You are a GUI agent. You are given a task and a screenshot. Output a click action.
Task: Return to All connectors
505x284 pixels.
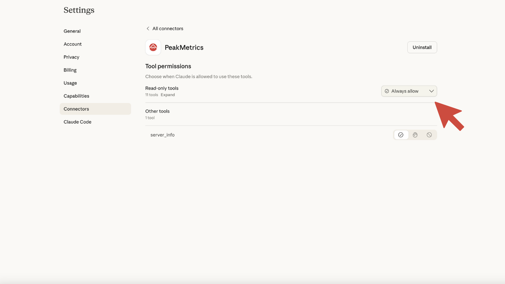point(168,28)
